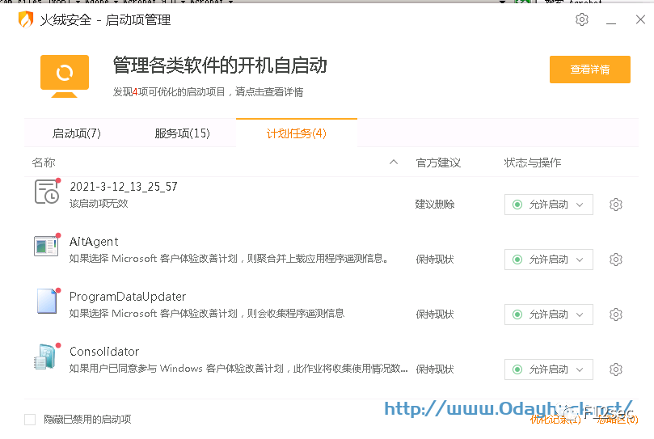654x439 pixels.
Task: Select the ProgramDataUpdater task name
Action: pos(128,296)
